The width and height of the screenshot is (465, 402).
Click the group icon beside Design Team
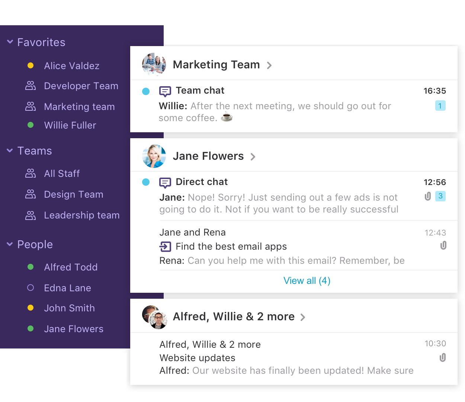click(x=30, y=194)
